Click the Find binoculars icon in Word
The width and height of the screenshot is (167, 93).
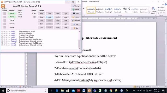(x=158, y=7)
